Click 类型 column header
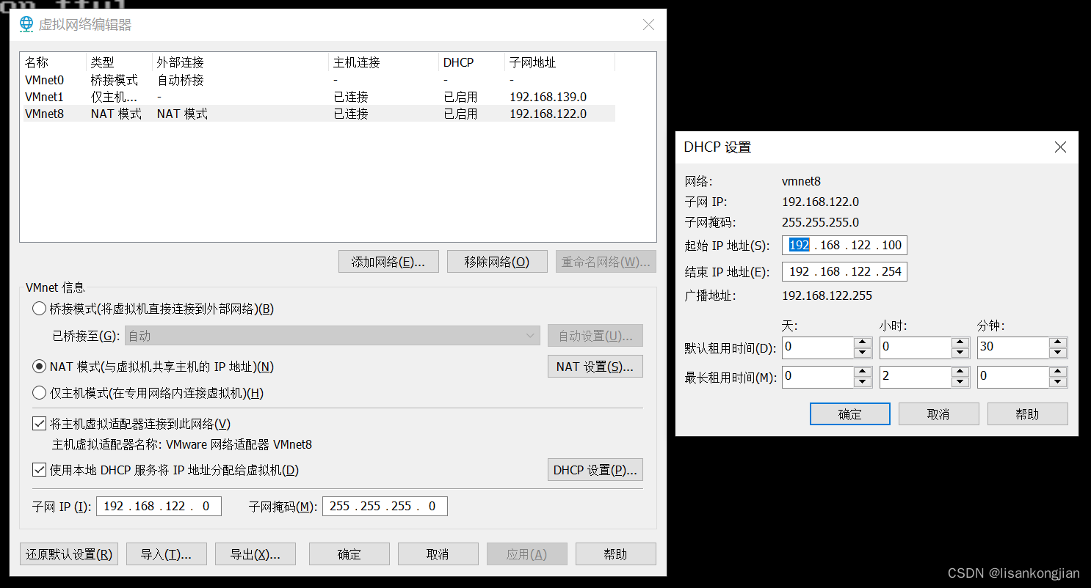Viewport: 1091px width, 588px height. [119, 62]
